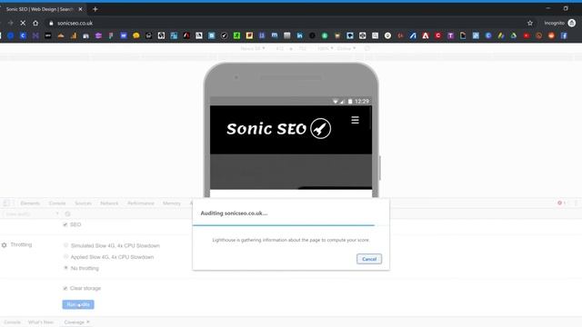Click the Auditing sonicseo.co.uk heading
The image size is (582, 327).
234,213
